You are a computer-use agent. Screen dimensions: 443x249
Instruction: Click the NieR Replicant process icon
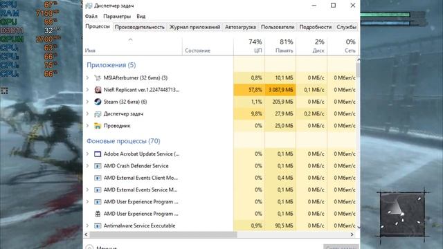98,90
